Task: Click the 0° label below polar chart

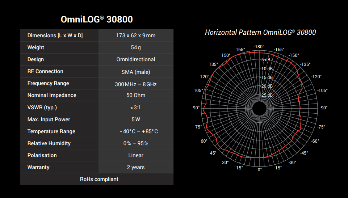Action: [260, 169]
